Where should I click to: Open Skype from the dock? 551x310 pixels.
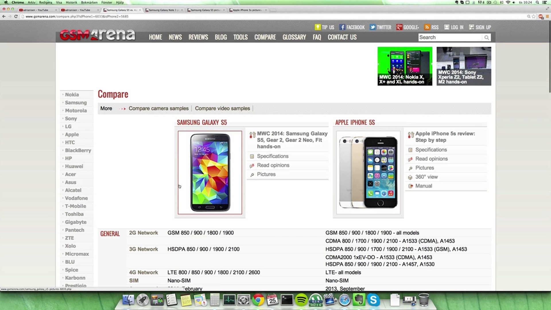click(373, 300)
